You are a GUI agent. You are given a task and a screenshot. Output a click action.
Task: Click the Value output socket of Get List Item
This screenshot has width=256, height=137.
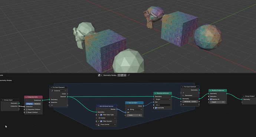144,106
